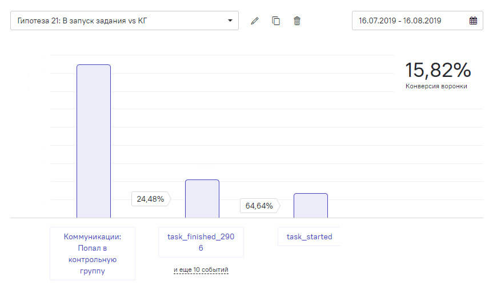Expand the dropdown arrow of funnel selector

(230, 21)
